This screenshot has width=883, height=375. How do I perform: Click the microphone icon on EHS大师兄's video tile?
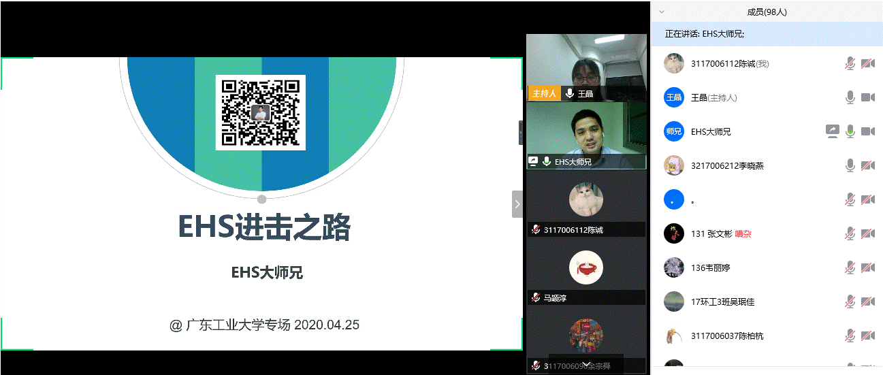tap(546, 162)
